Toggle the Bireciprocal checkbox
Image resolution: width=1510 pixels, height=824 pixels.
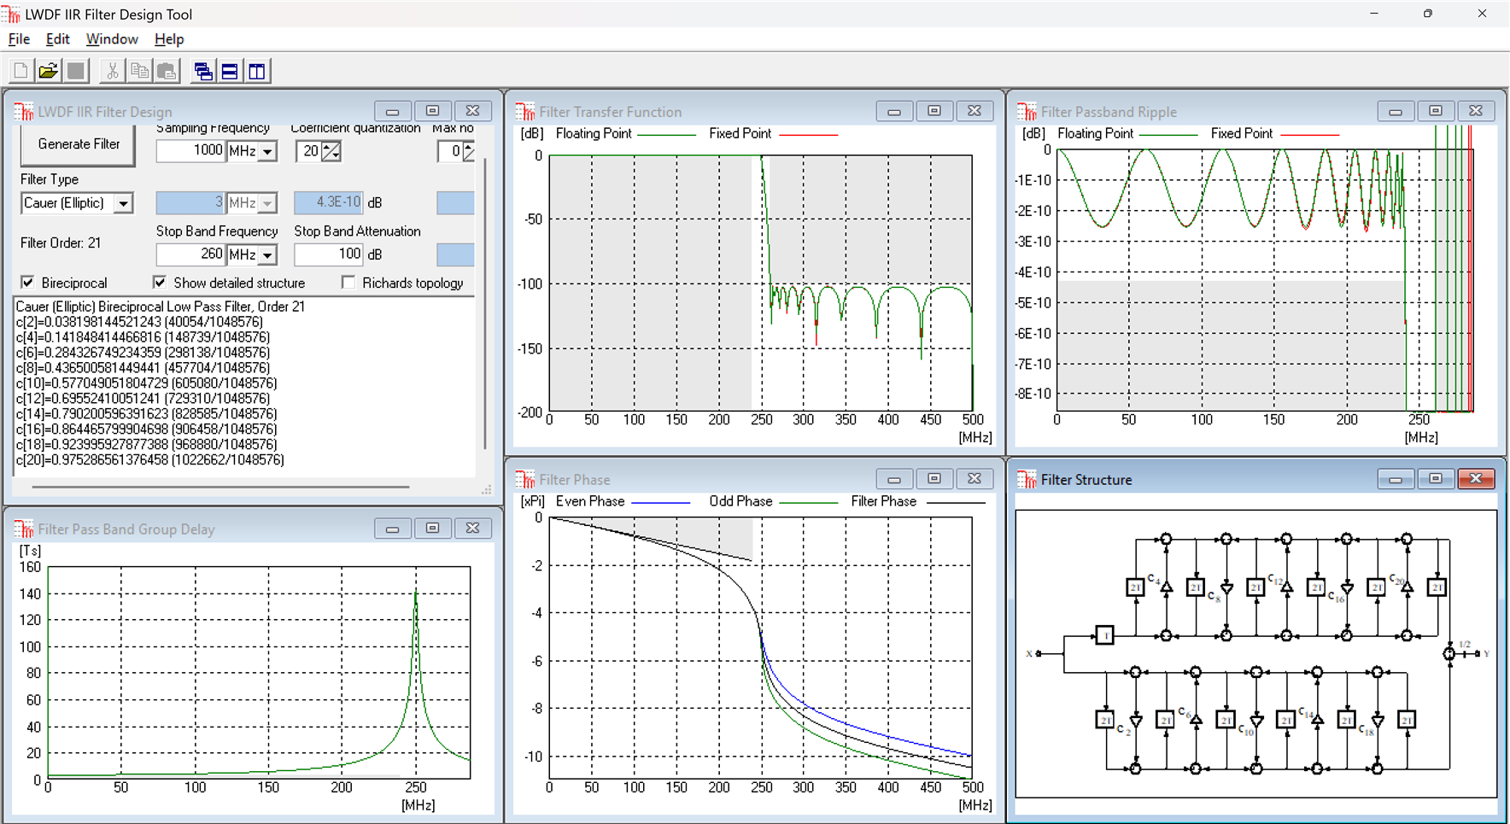(x=28, y=283)
